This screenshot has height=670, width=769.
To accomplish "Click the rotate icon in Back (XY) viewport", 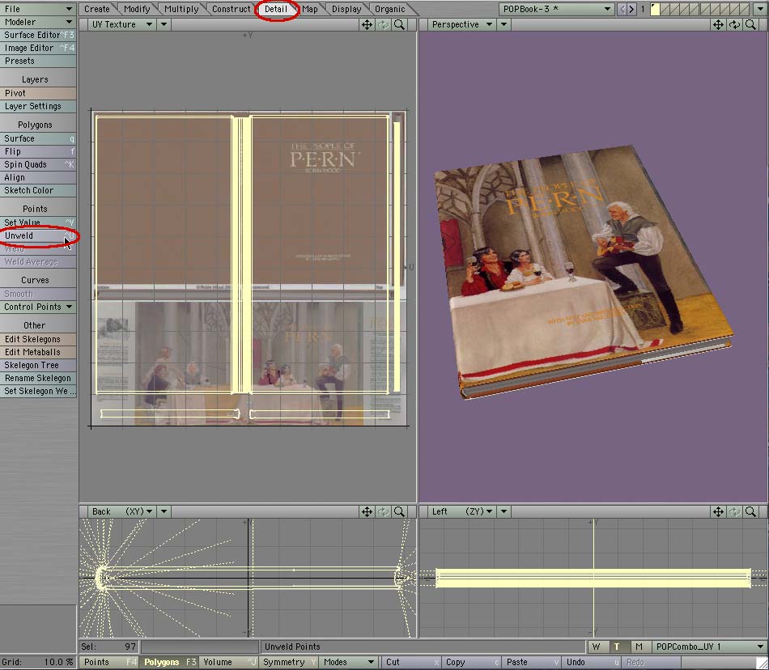I will pos(384,511).
